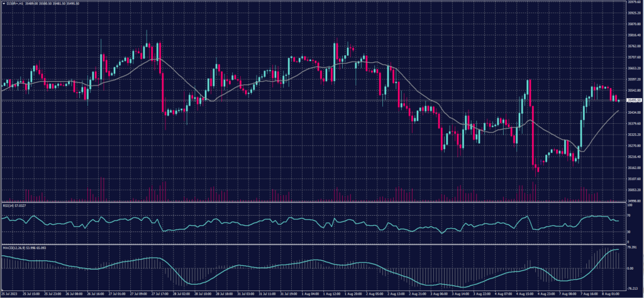Click the last candlestick at chart's right edge

point(618,100)
